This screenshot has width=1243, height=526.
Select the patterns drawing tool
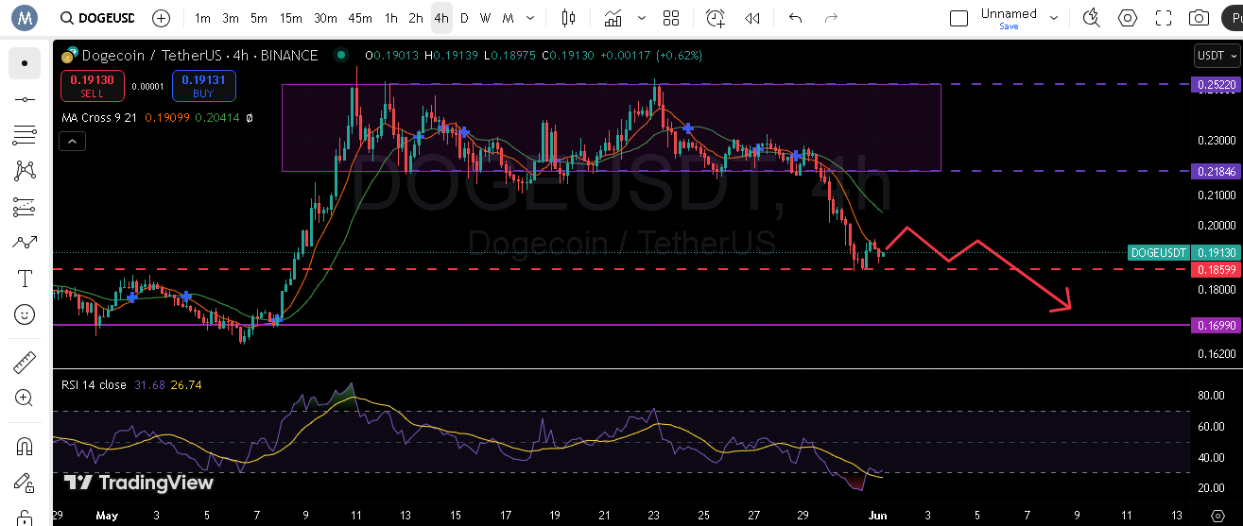pos(25,171)
